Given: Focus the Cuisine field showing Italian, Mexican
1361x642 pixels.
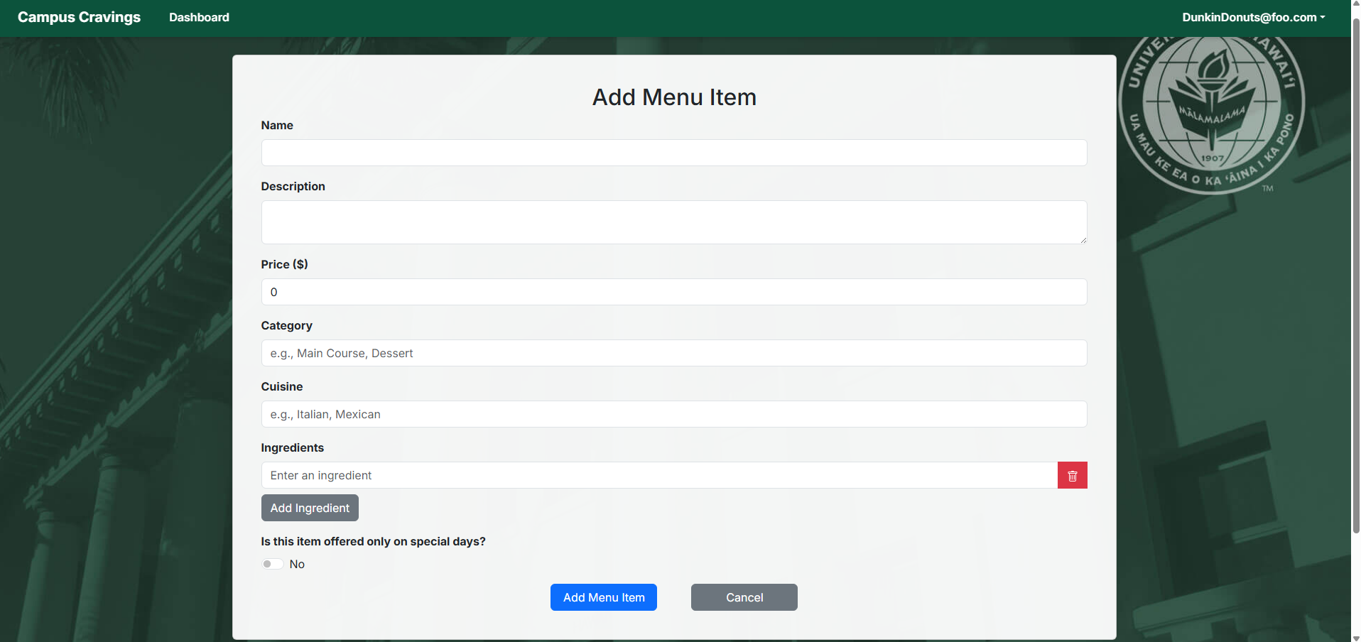Looking at the screenshot, I should coord(673,414).
